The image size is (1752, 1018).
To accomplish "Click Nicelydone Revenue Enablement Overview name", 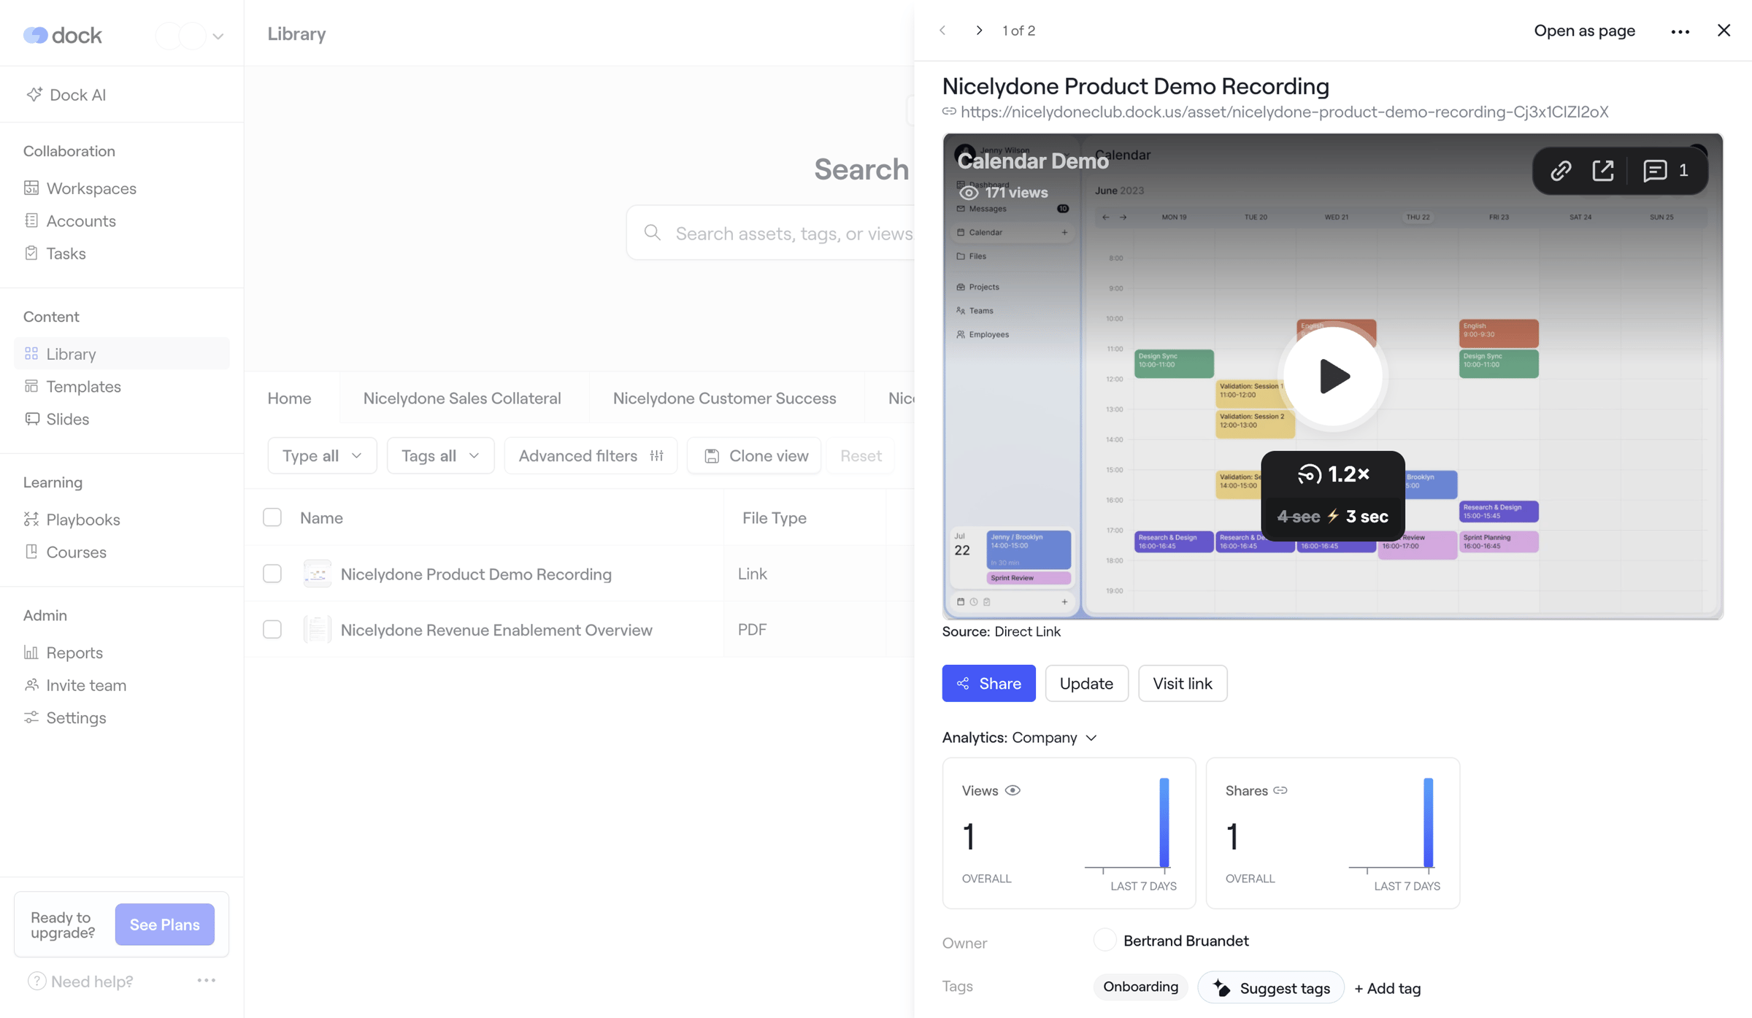I will click(496, 630).
